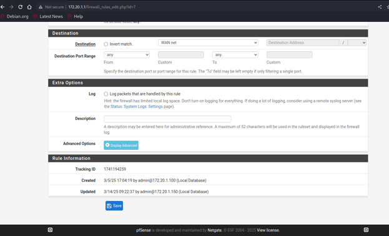Open the destination subnet mask dropdown
This screenshot has height=236, width=389.
point(357,42)
